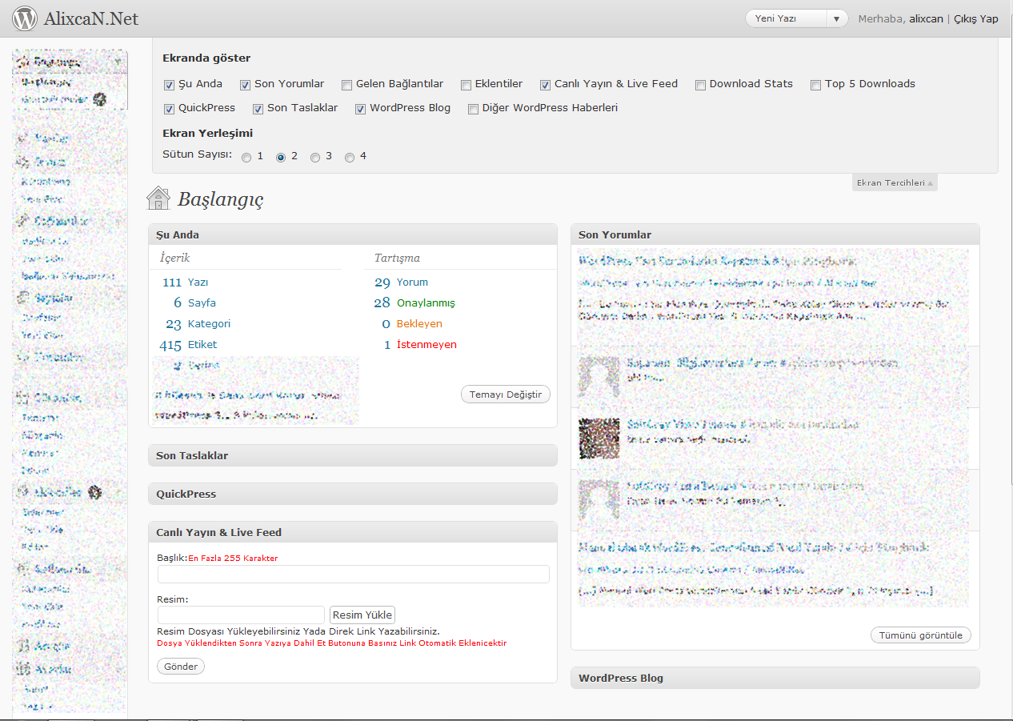Viewport: 1013px width, 721px height.
Task: Open the Kategori link under İçerik
Action: [209, 324]
